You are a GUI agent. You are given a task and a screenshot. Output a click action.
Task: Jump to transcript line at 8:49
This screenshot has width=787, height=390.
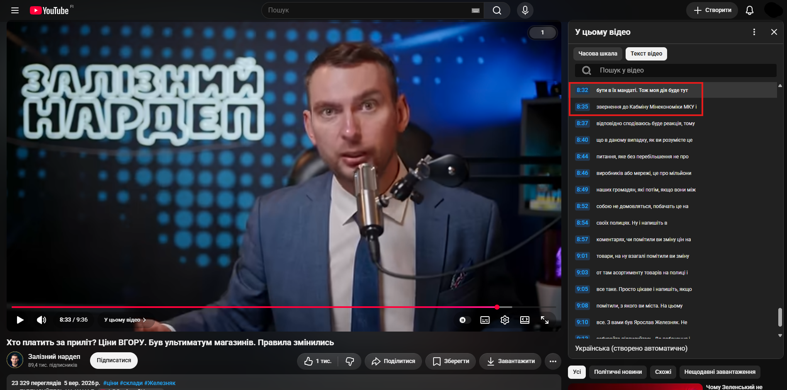pos(674,189)
